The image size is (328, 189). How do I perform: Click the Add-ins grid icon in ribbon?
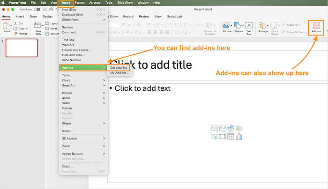coord(316,25)
